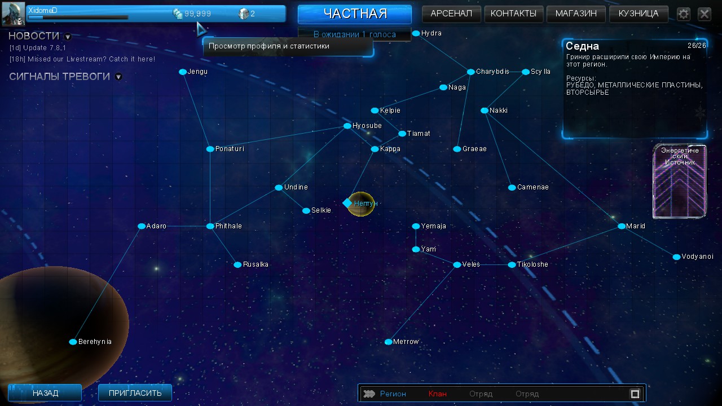Select the Ponaturi mission node

[x=210, y=149]
